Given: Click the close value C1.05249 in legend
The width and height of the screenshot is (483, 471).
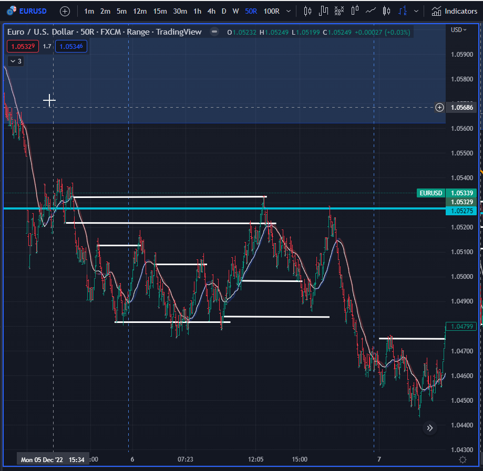Looking at the screenshot, I should pyautogui.click(x=337, y=33).
